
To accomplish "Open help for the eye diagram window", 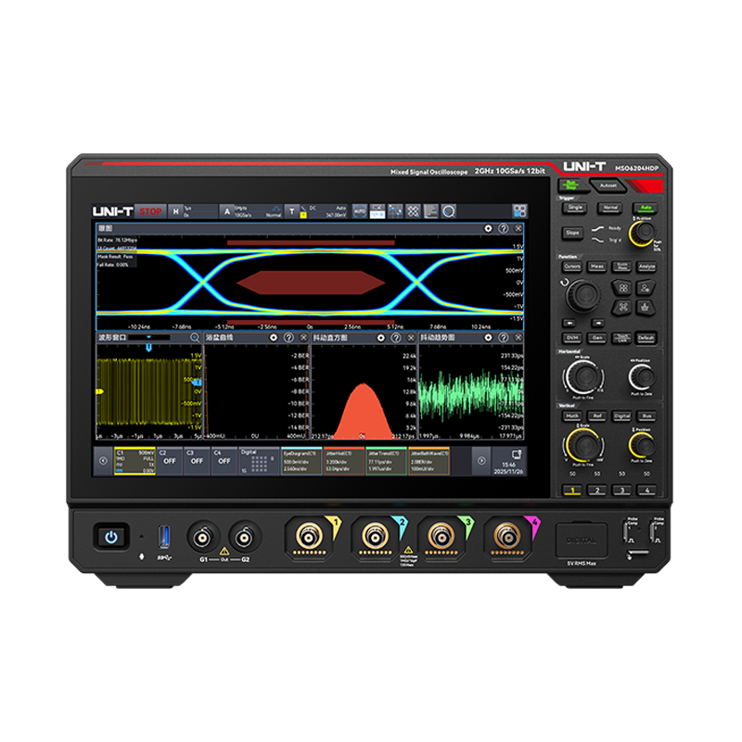I will tap(503, 228).
